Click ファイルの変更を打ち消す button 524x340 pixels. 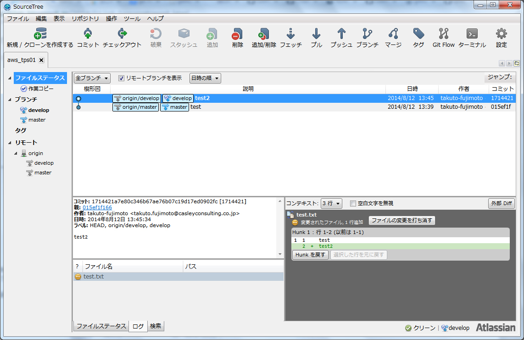tap(401, 220)
